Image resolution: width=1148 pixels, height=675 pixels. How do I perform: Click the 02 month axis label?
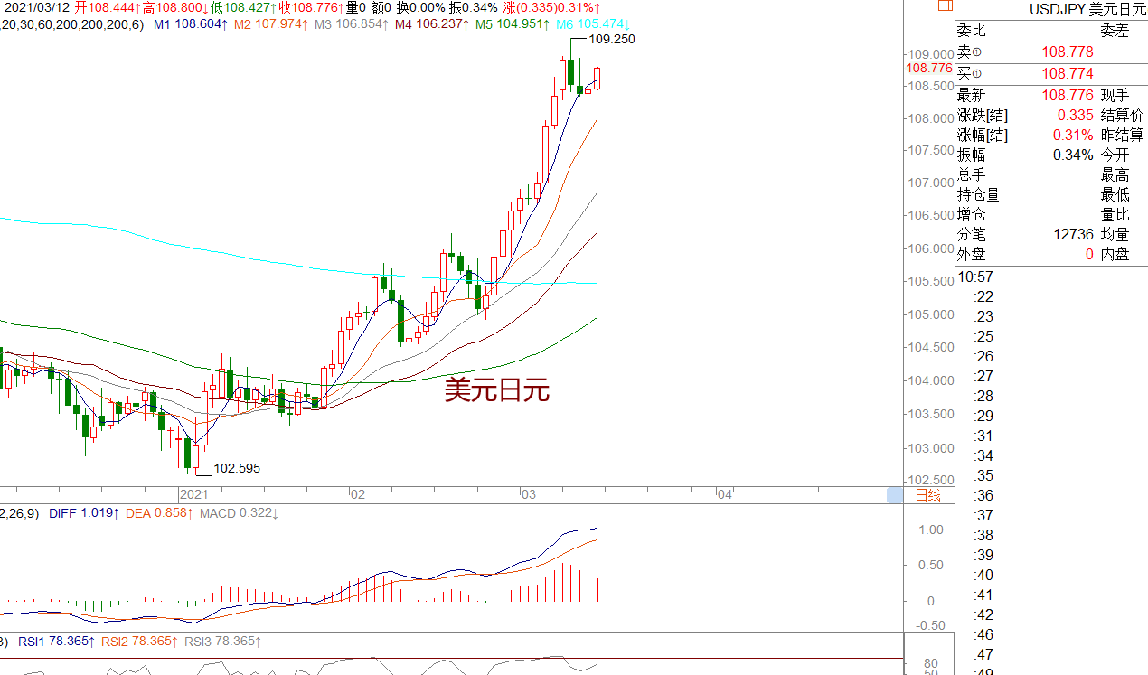click(358, 494)
